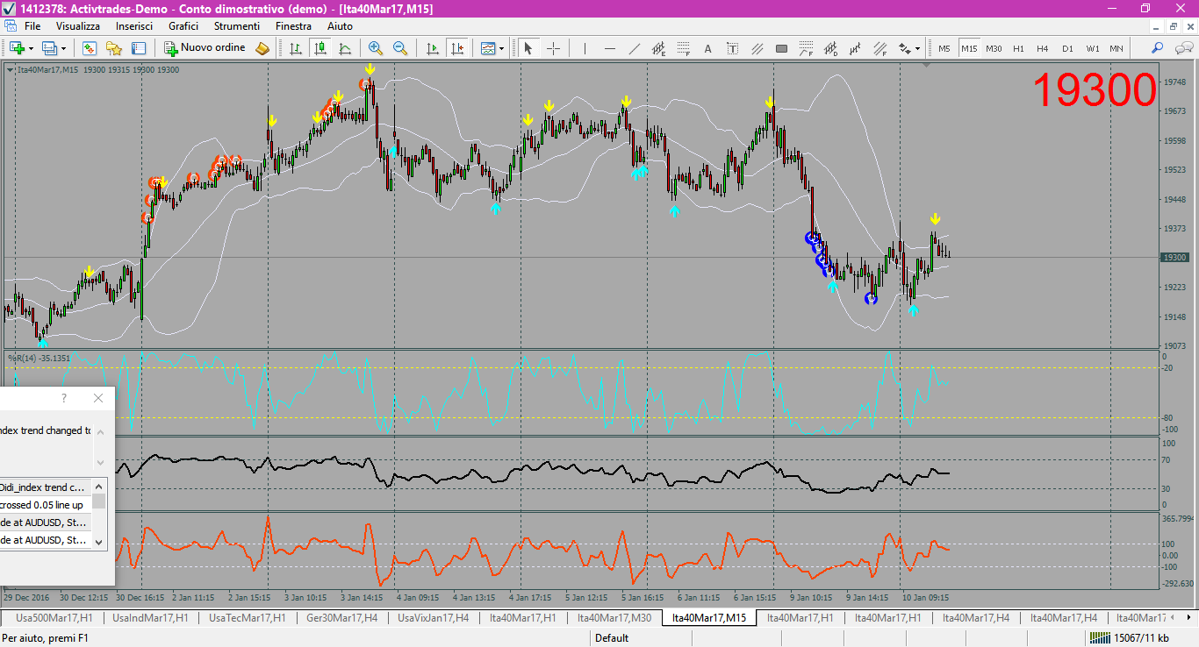Select the arrow cursor tool
The image size is (1199, 647).
(528, 48)
